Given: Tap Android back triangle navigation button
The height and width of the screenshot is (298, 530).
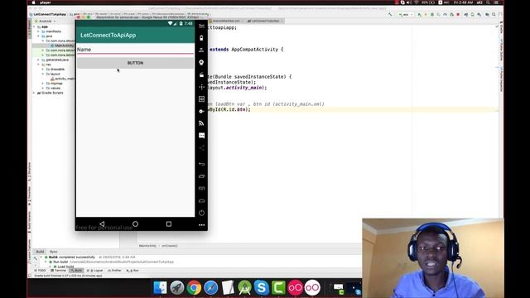Looking at the screenshot, I should 102,223.
